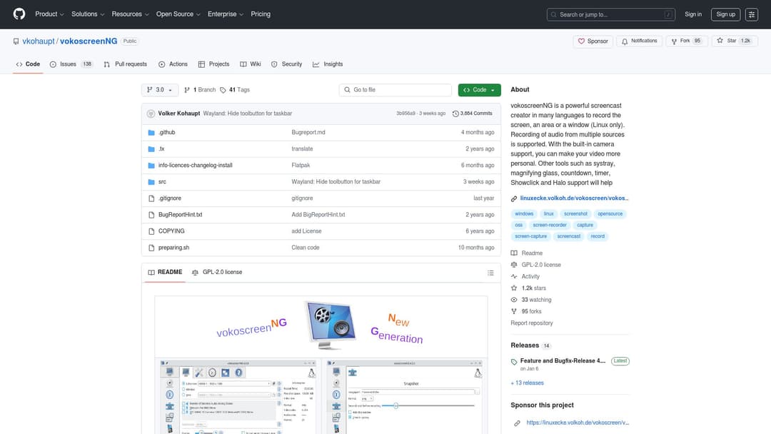The image size is (771, 434).
Task: Open the BugReportHint.txt file
Action: 180,215
